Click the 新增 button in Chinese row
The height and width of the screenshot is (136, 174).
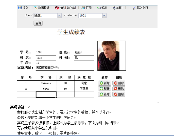pos(105,83)
